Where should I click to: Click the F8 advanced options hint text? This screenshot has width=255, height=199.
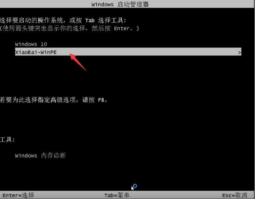click(x=101, y=100)
